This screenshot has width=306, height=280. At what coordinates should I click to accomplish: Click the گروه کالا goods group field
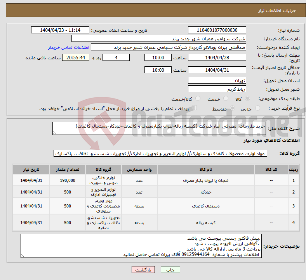(x=160, y=153)
